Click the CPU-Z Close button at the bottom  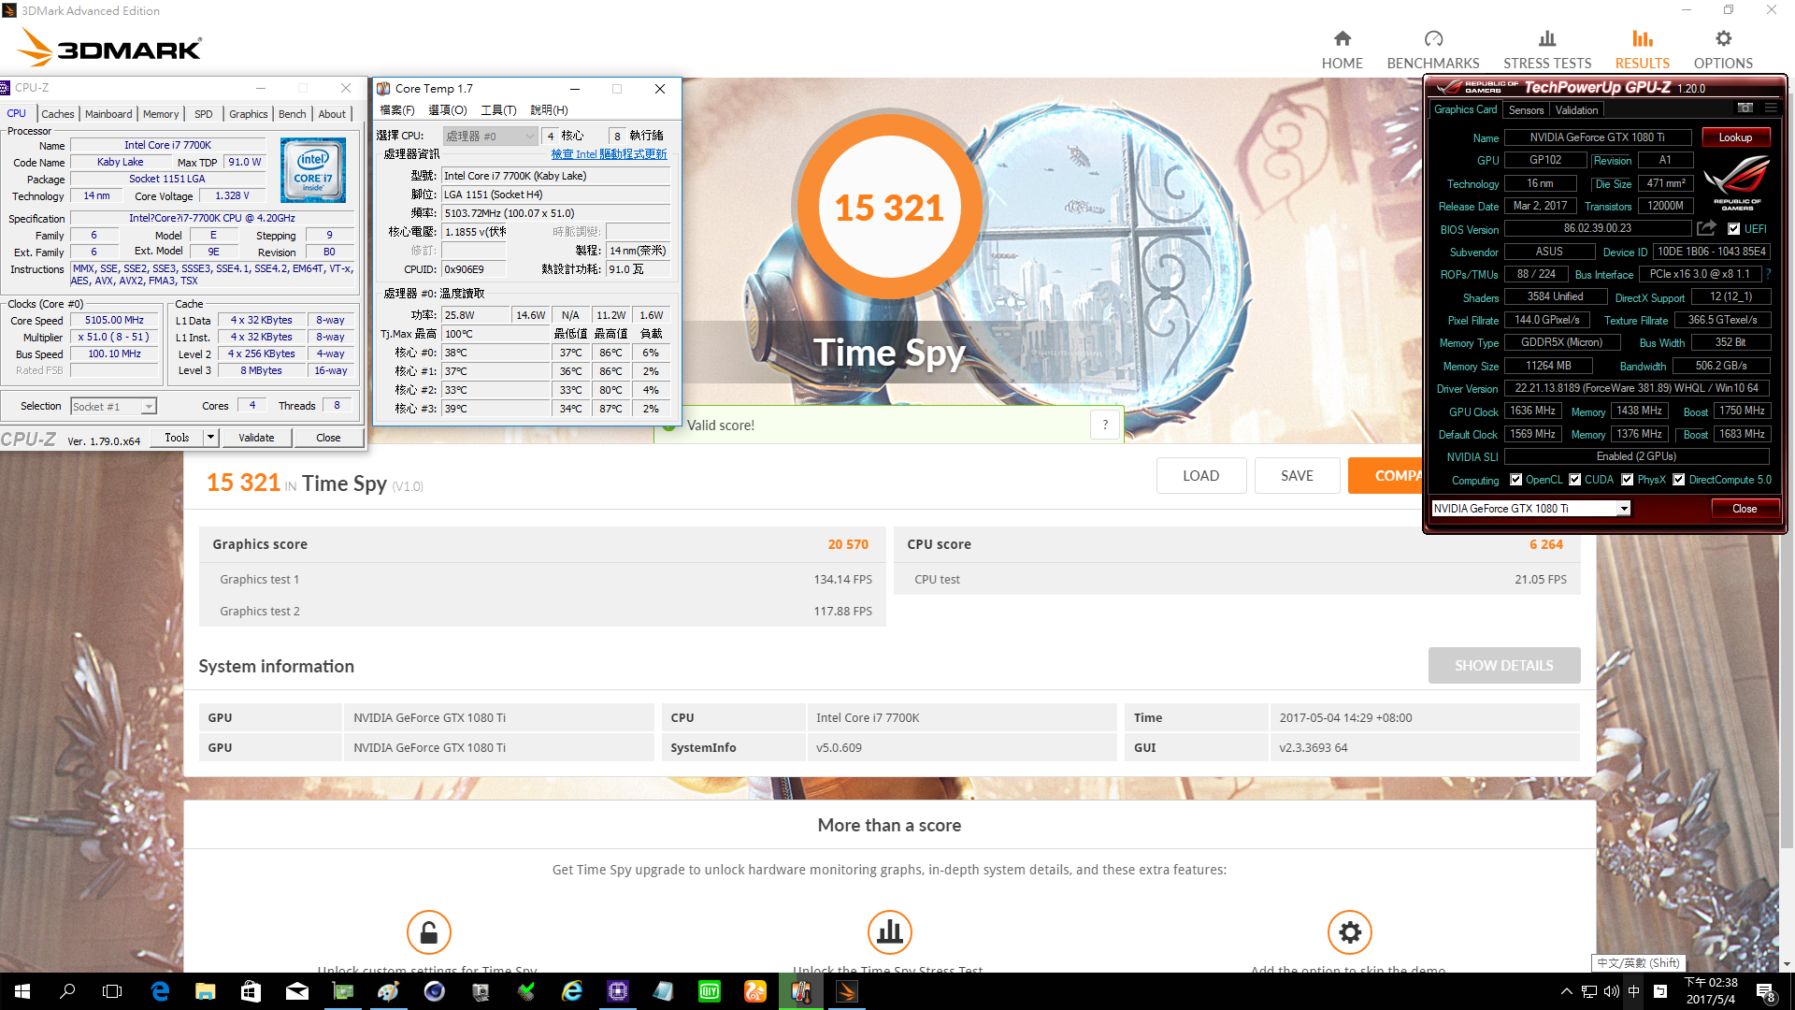pos(328,438)
